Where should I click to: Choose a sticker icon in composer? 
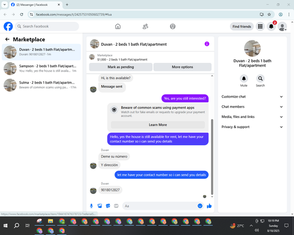coord(108,206)
